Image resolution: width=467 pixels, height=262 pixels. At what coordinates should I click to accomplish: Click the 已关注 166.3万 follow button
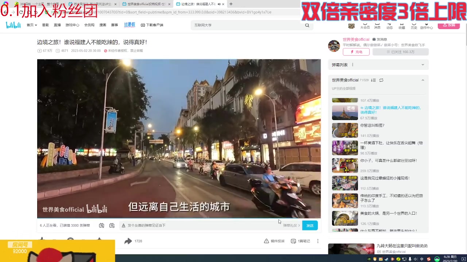point(401,52)
